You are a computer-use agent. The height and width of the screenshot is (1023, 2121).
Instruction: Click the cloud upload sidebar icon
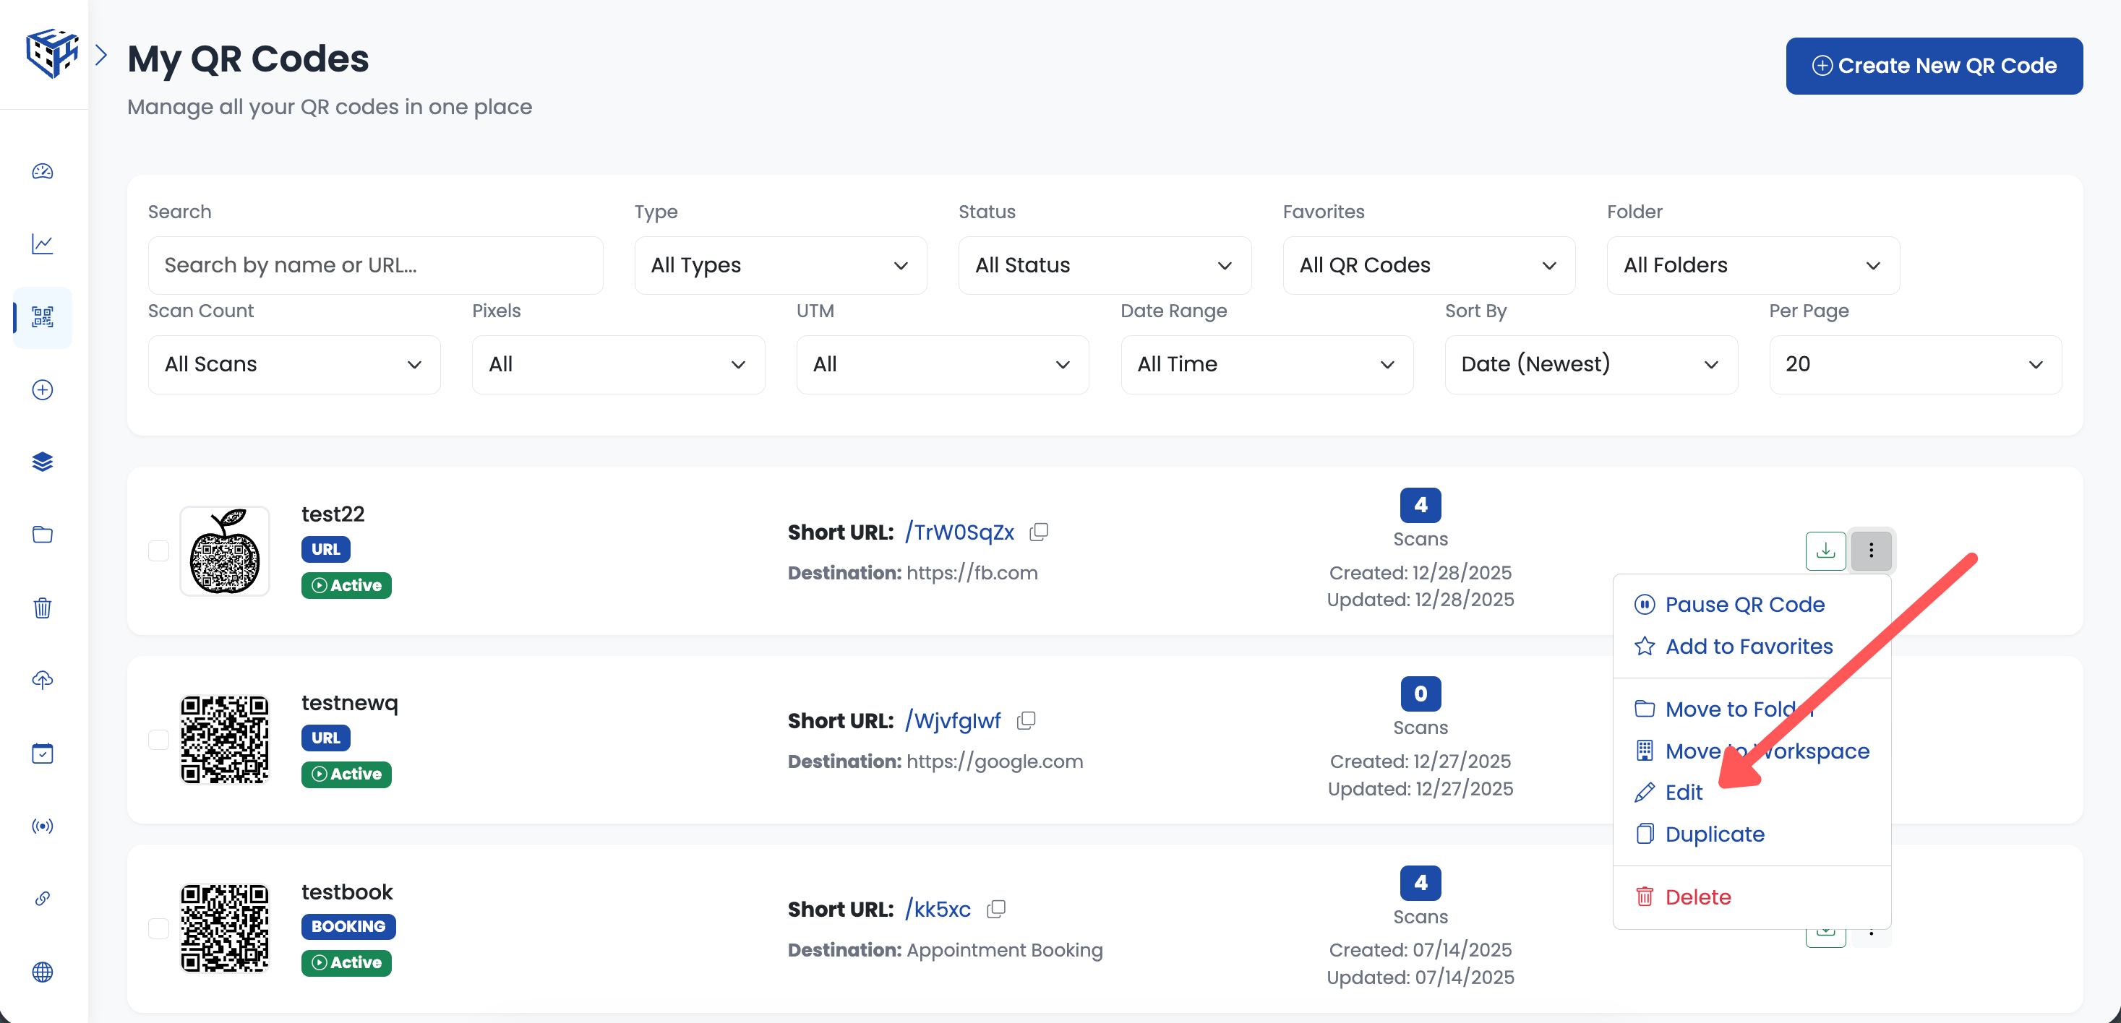(x=43, y=680)
